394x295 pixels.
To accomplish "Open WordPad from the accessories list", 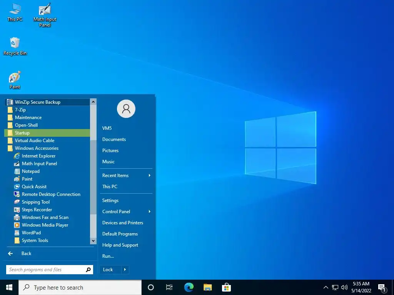I will coord(47,233).
